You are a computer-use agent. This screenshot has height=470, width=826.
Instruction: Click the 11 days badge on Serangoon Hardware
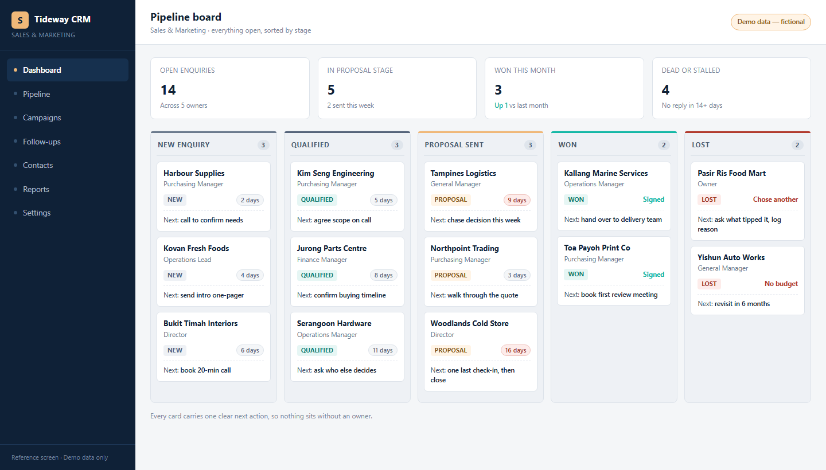click(x=383, y=350)
